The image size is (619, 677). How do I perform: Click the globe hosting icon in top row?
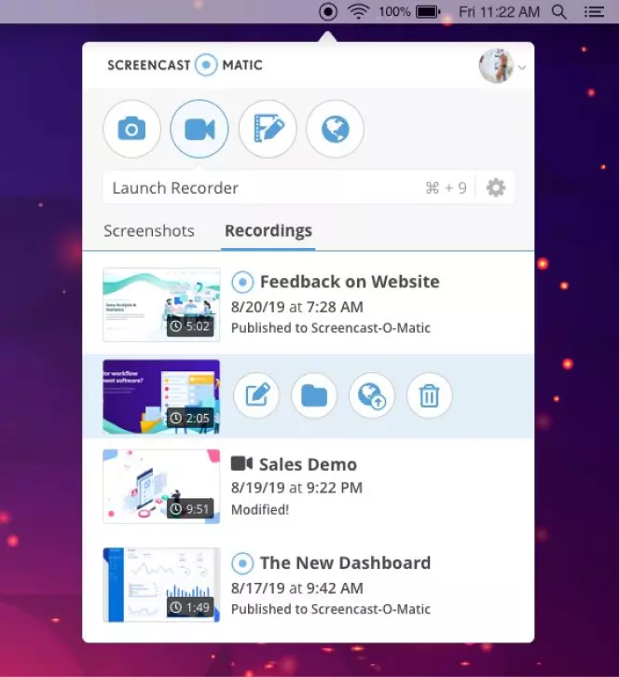335,129
